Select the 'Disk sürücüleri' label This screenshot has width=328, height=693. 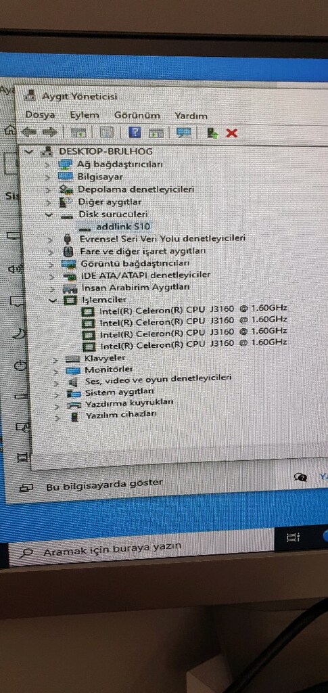(113, 214)
